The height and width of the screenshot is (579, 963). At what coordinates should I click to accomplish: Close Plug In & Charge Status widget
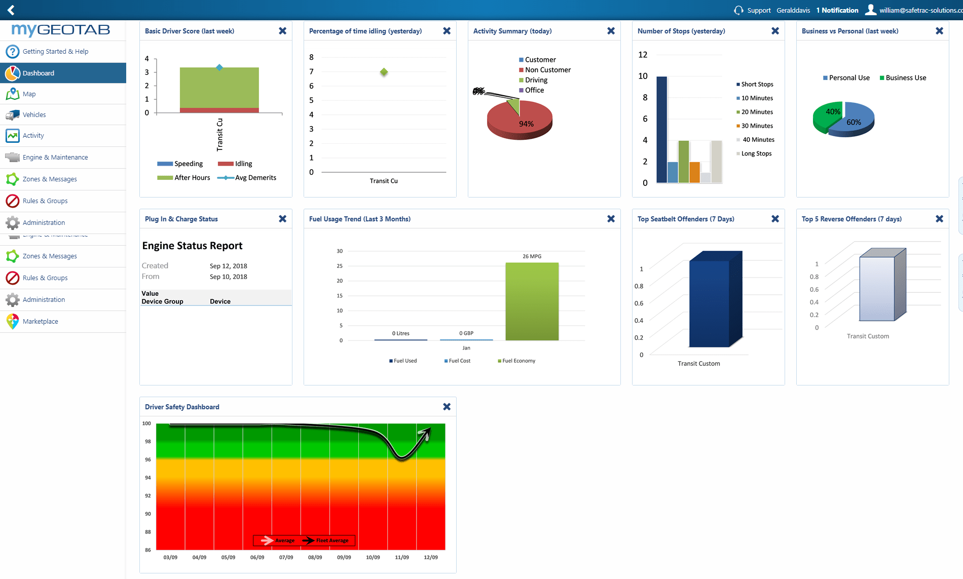pos(283,219)
